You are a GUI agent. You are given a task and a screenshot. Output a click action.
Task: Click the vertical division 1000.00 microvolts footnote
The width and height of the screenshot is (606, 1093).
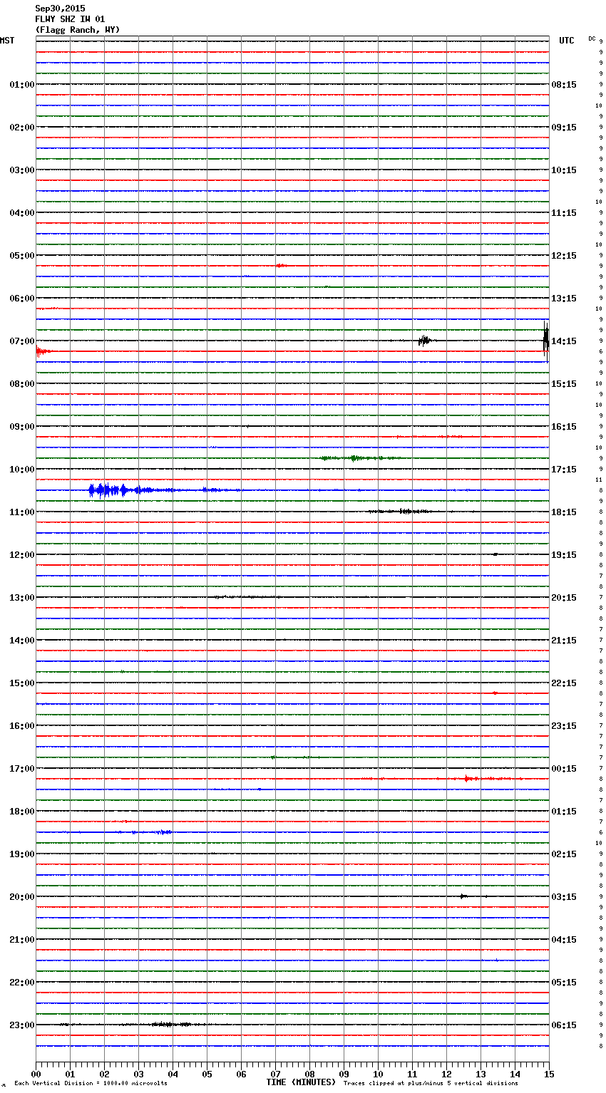91,1084
